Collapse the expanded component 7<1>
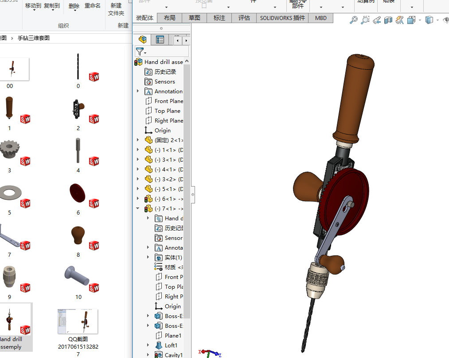 [138, 209]
